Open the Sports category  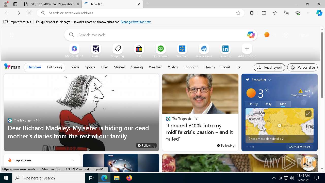pyautogui.click(x=90, y=67)
